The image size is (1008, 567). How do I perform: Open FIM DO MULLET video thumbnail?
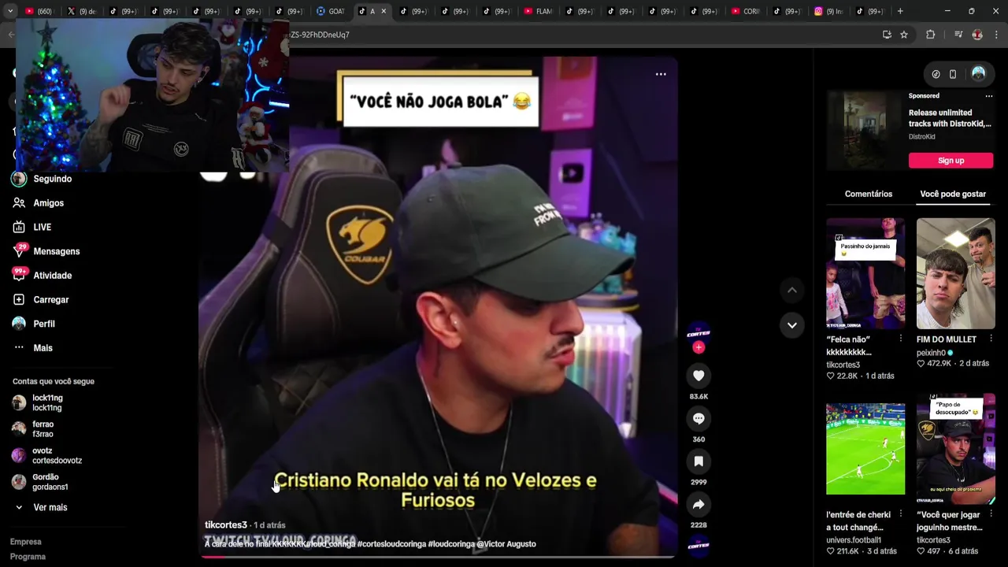[x=956, y=273]
